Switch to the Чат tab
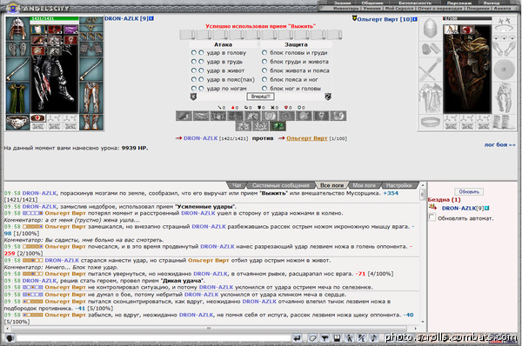Image resolution: width=522 pixels, height=346 pixels. (237, 185)
